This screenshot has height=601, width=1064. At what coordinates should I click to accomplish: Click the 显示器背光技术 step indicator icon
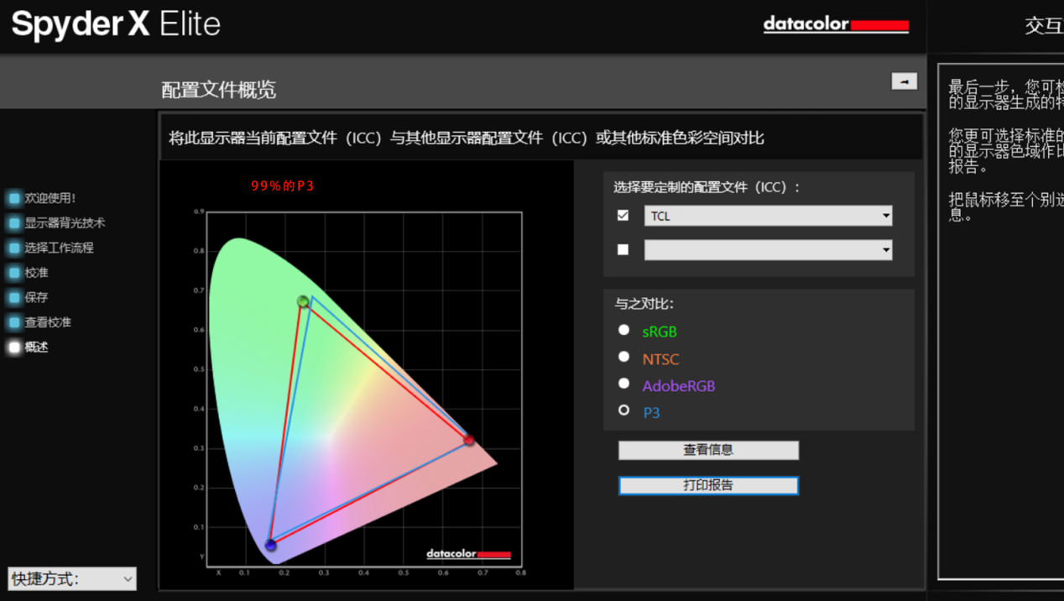pyautogui.click(x=14, y=223)
